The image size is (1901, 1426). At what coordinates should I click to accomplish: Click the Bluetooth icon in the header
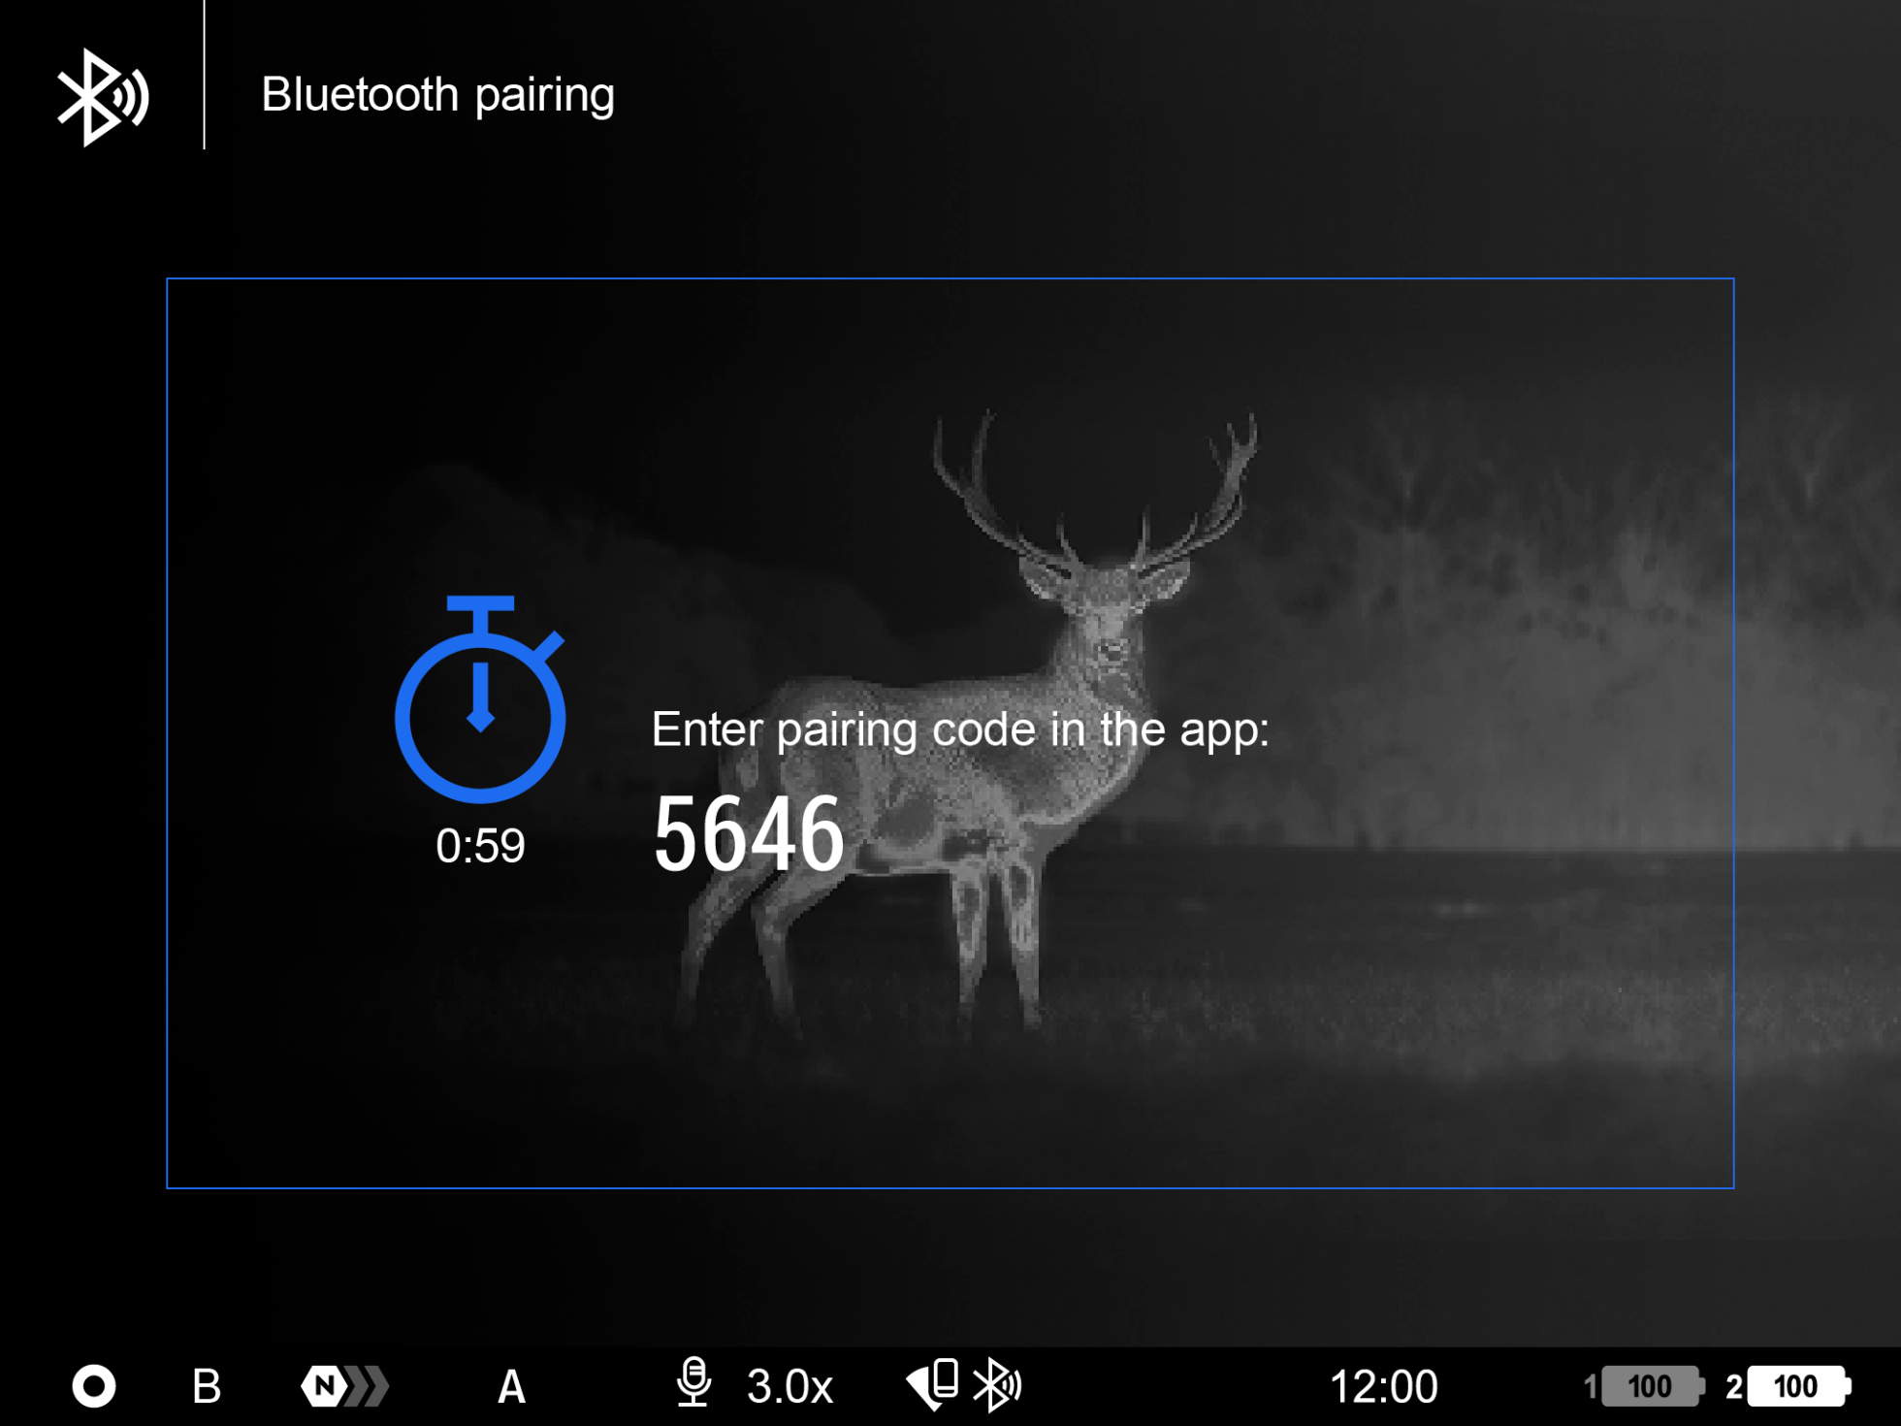(102, 97)
